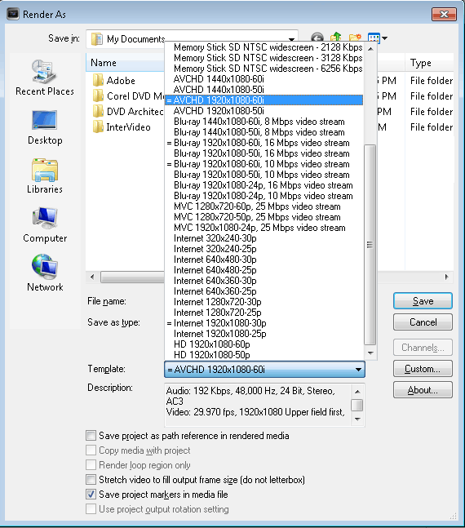Close the Render As dialog
Screen dimensions: 465x528
444,14
